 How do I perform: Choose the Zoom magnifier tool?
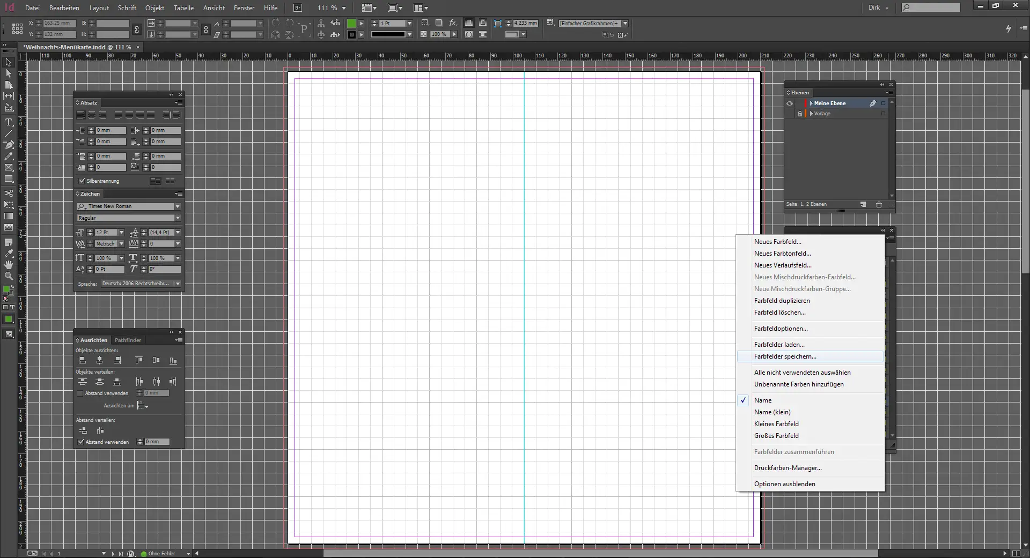(x=9, y=277)
